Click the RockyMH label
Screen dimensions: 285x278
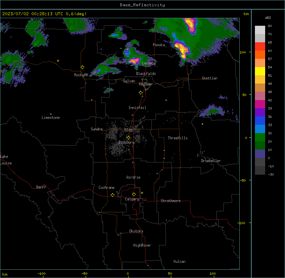81,75
